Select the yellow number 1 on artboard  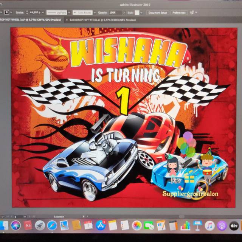coord(123,101)
